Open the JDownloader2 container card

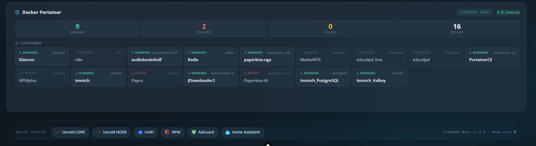click(211, 77)
